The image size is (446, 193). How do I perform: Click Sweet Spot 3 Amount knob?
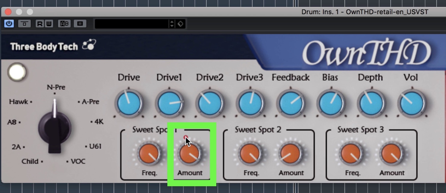(391, 153)
